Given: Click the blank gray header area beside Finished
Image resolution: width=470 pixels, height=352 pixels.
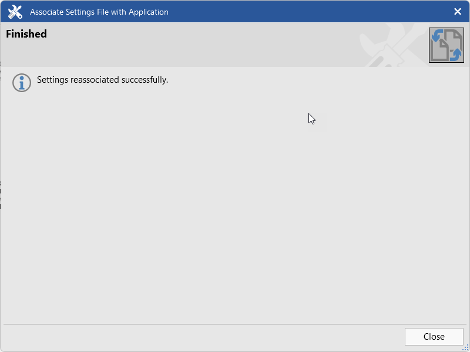Looking at the screenshot, I should [x=206, y=44].
